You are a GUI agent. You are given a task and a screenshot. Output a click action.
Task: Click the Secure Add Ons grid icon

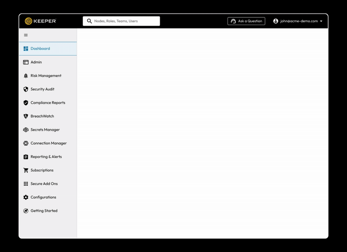[26, 183]
